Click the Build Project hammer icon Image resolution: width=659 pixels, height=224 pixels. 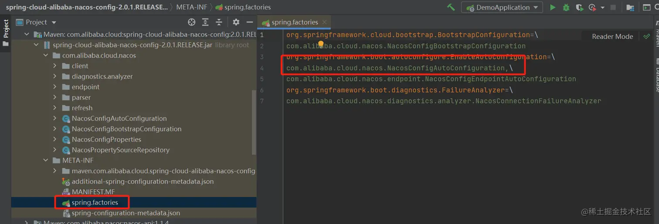451,7
